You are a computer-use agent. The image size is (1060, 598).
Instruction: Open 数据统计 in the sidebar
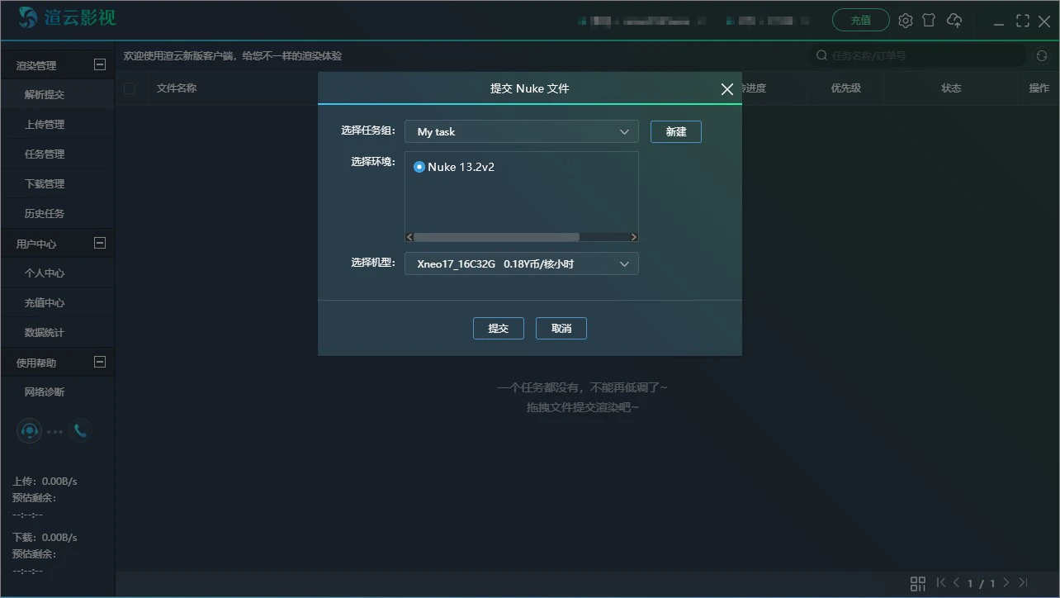coord(45,333)
